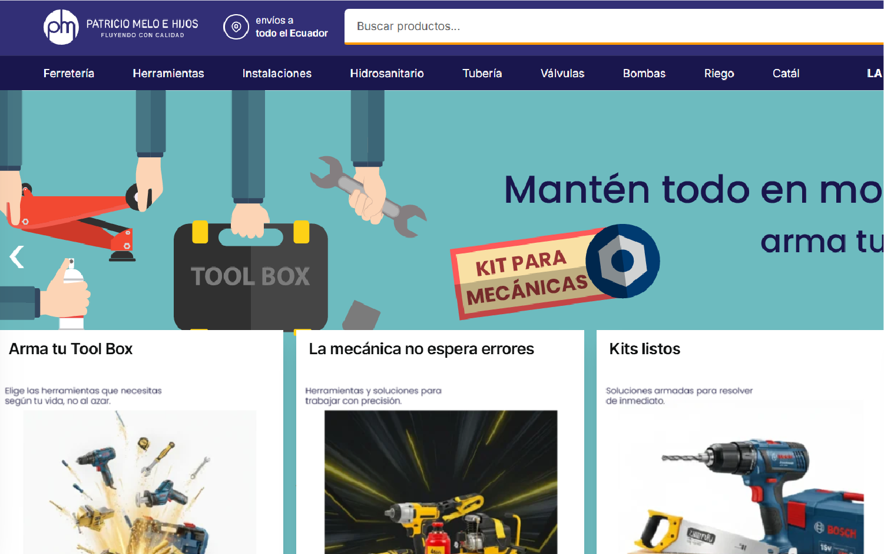Screen dimensions: 884x554
Task: Open the Tubería menu
Action: [482, 73]
